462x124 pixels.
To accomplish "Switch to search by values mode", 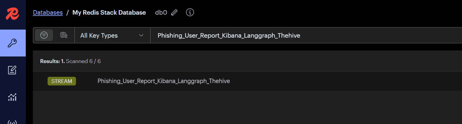I will coord(63,35).
